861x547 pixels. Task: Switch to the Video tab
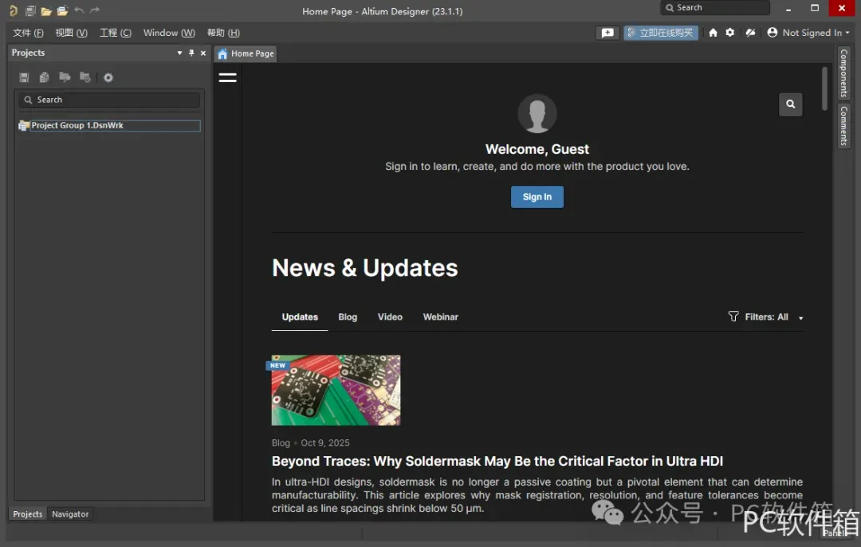390,317
